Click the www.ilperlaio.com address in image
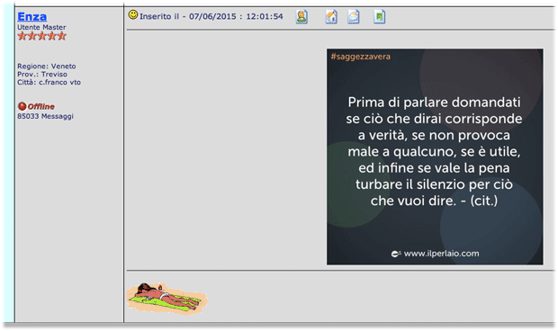This screenshot has width=558, height=331. pyautogui.click(x=441, y=254)
